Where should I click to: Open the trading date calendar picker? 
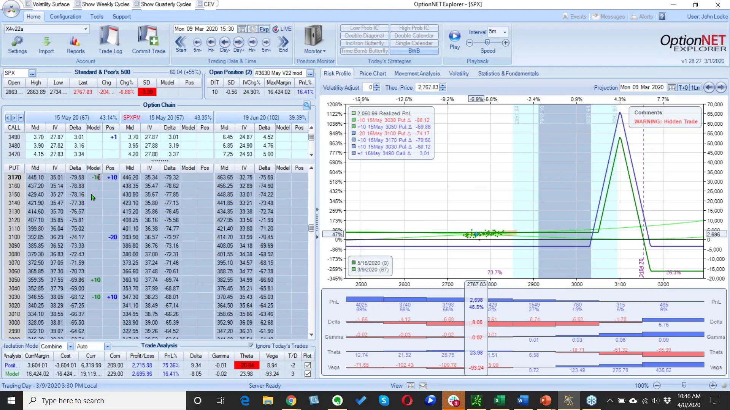pyautogui.click(x=242, y=29)
